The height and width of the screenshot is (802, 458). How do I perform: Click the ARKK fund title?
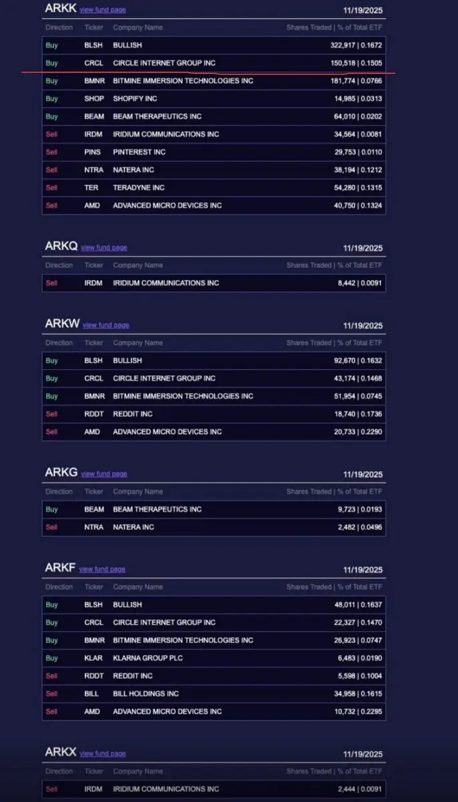pos(60,9)
